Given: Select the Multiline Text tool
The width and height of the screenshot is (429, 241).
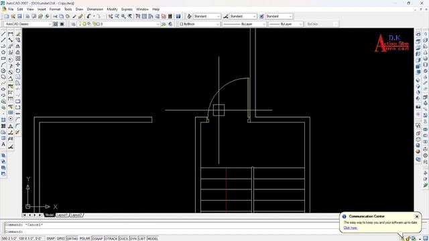Looking at the screenshot, I should [x=3, y=145].
